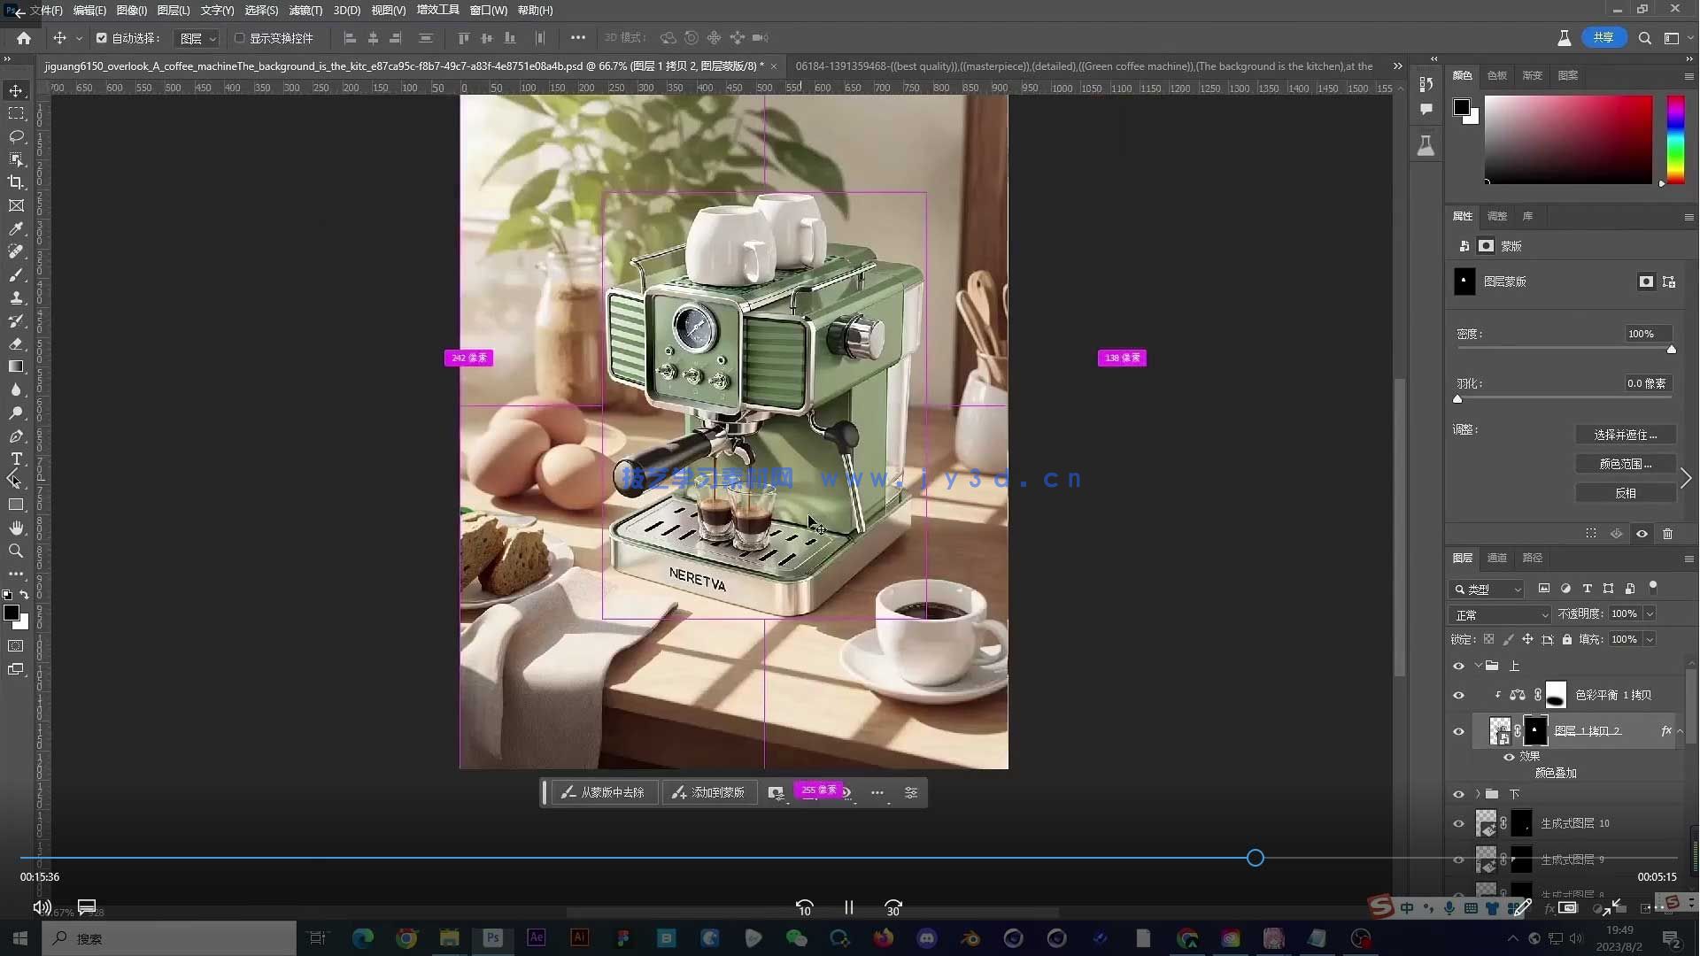Pause the video playback
Image resolution: width=1700 pixels, height=956 pixels.
pos(848,907)
